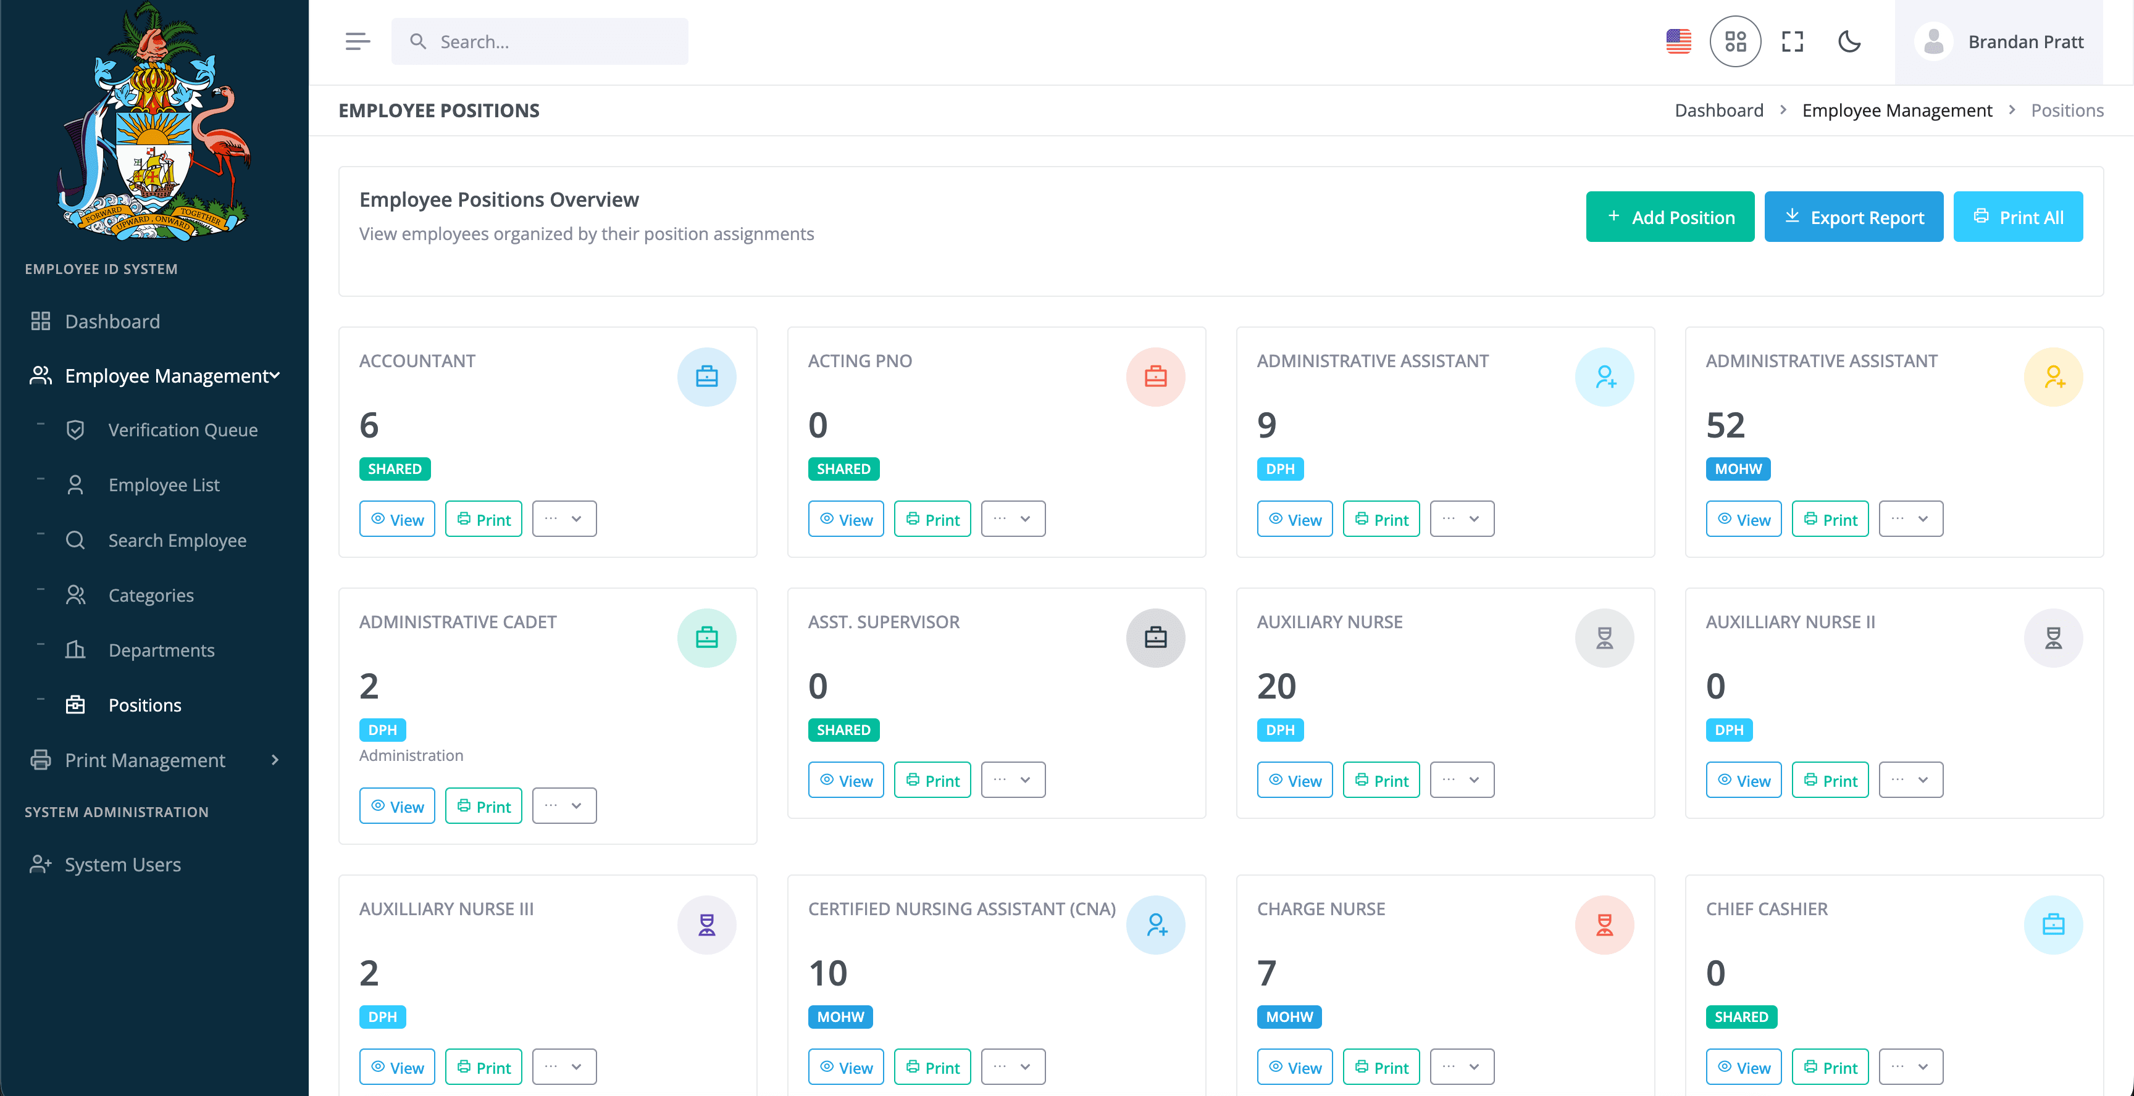Click the briefcase icon on the Accountant card
The width and height of the screenshot is (2134, 1096).
click(x=706, y=376)
